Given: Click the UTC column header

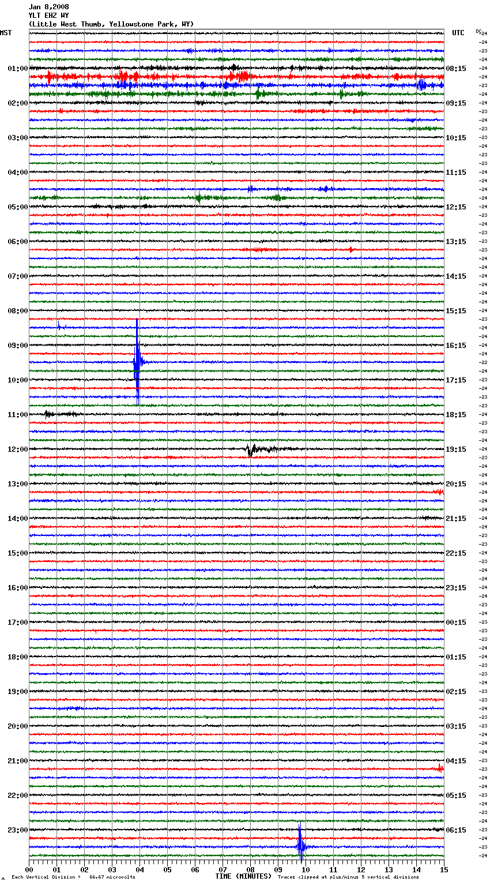Looking at the screenshot, I should (458, 33).
